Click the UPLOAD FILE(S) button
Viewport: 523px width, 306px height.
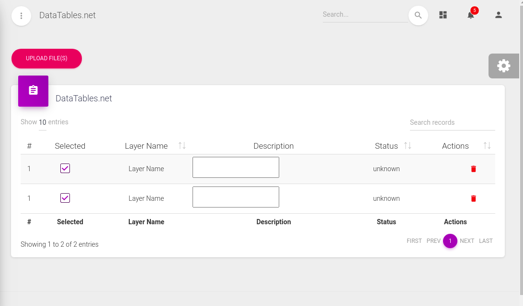pyautogui.click(x=46, y=58)
